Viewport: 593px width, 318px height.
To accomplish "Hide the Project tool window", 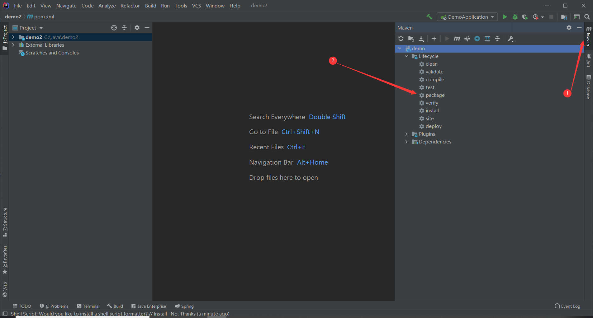I will click(x=147, y=28).
